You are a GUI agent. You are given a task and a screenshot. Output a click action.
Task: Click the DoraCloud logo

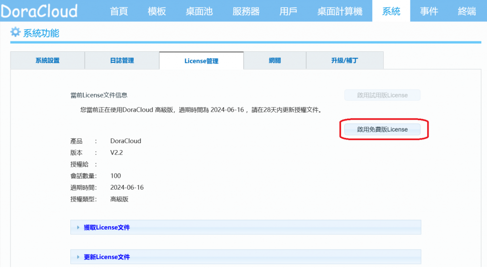[39, 11]
